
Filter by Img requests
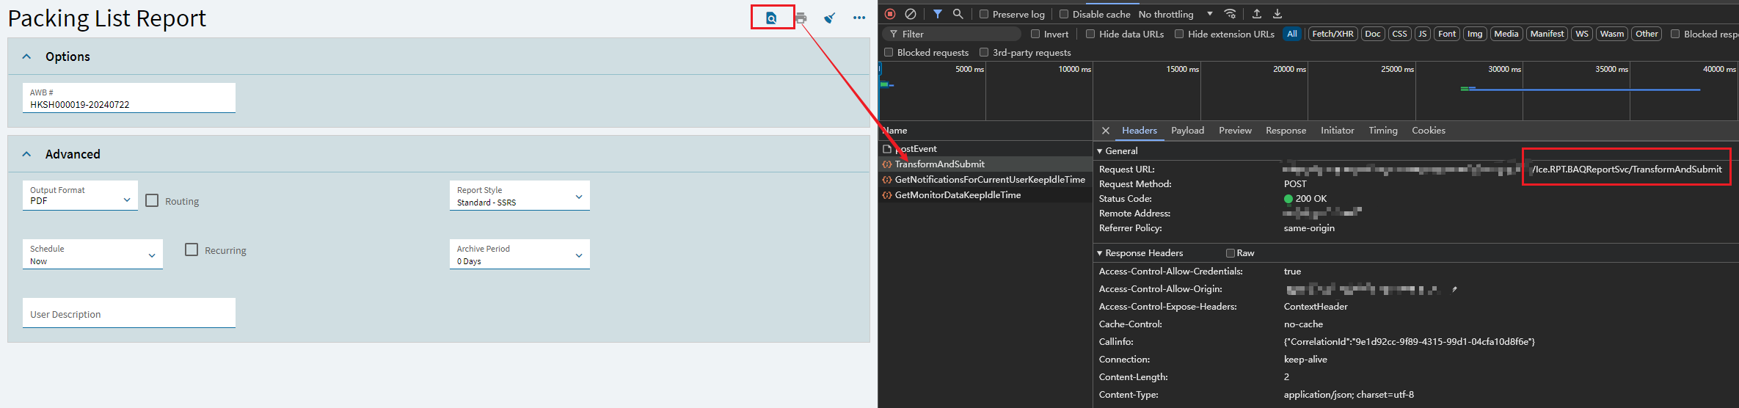[1475, 34]
